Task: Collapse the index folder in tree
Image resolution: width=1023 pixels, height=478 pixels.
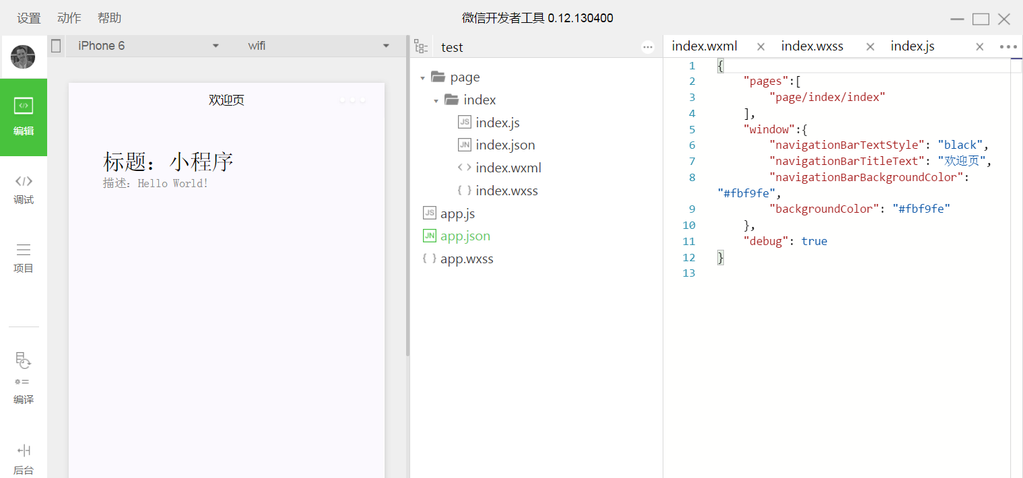Action: coord(436,101)
